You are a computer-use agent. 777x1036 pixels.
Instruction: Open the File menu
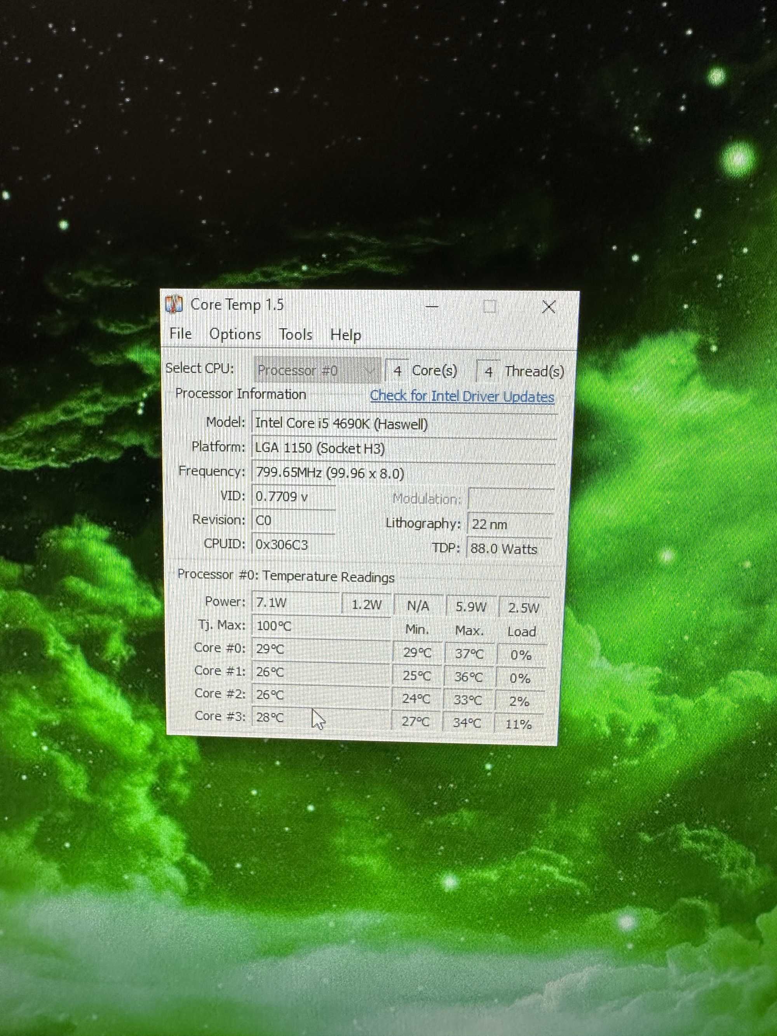(180, 333)
